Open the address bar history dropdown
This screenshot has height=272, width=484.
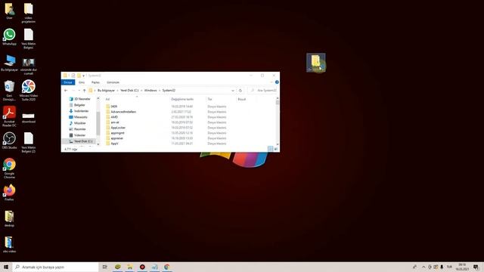click(233, 91)
